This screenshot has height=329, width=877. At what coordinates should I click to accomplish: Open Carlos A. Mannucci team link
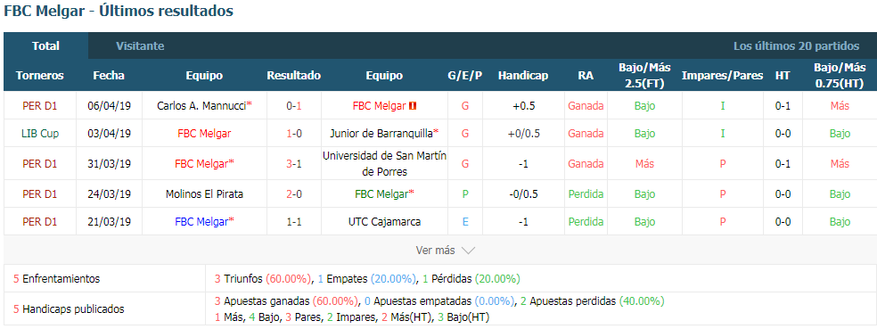pos(201,106)
